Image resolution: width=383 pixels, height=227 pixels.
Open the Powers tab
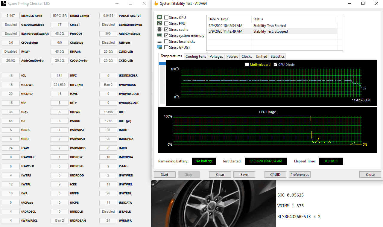pyautogui.click(x=232, y=56)
